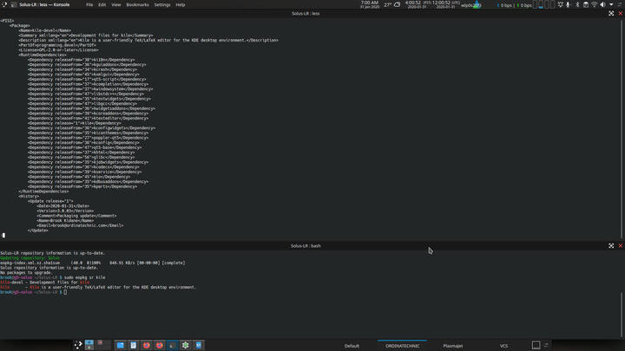Click the show desktop square icon in bottom panel
Image resolution: width=625 pixels, height=351 pixels.
point(536,345)
